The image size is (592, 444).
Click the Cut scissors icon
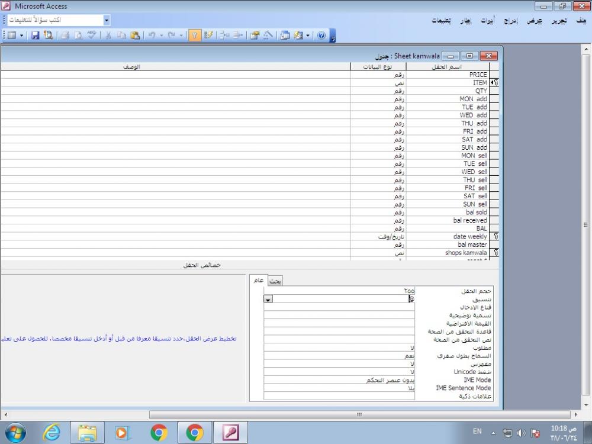pos(108,36)
